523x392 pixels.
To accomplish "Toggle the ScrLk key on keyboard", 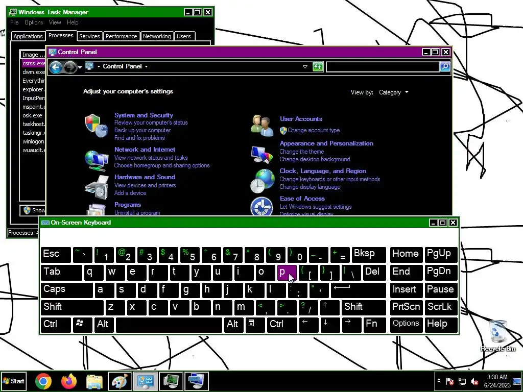I will (x=441, y=307).
